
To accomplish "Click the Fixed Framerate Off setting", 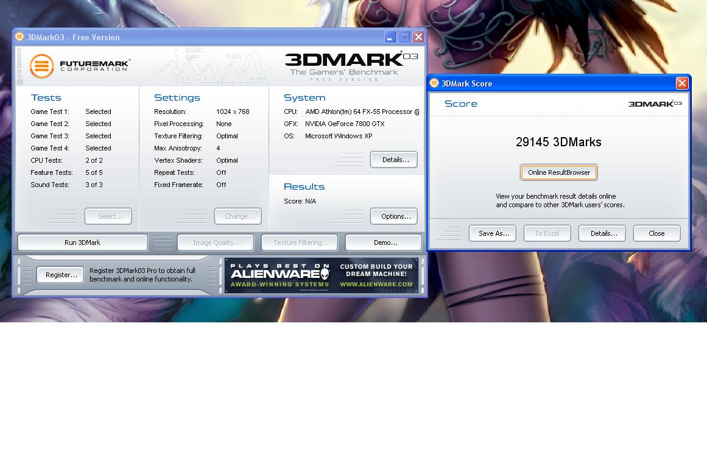I will pos(190,185).
